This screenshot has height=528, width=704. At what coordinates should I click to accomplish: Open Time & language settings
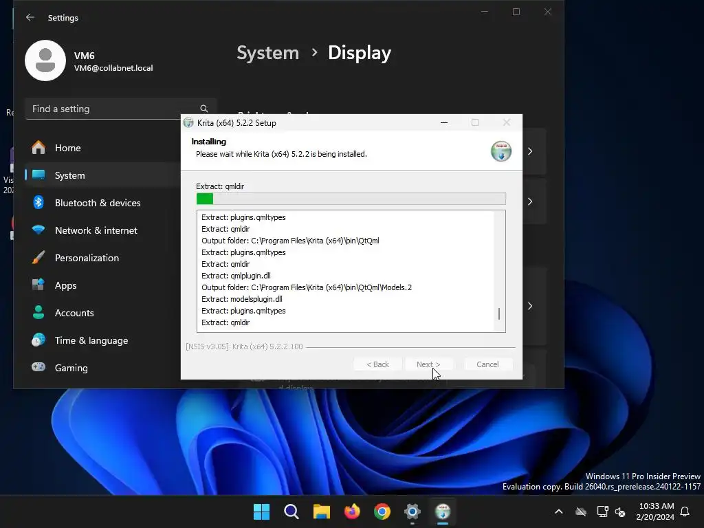pyautogui.click(x=103, y=340)
